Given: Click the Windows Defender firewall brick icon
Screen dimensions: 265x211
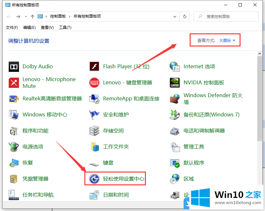Looking at the screenshot, I should 175,99.
